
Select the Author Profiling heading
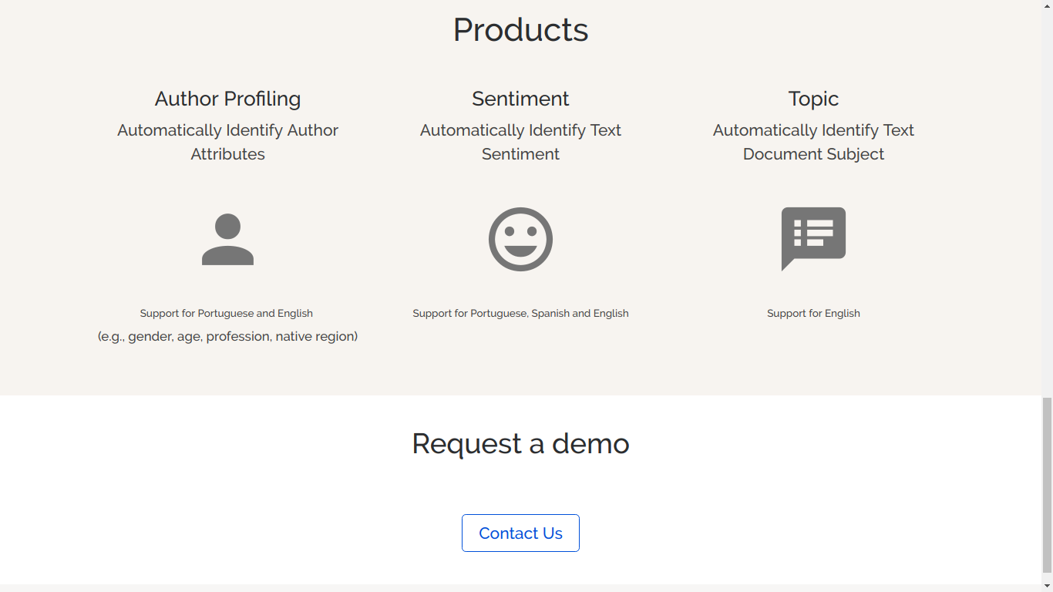pos(227,99)
